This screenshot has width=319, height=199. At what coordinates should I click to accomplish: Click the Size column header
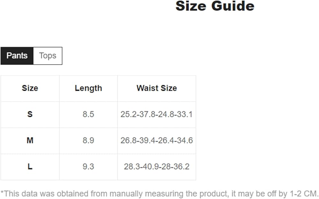tap(30, 88)
